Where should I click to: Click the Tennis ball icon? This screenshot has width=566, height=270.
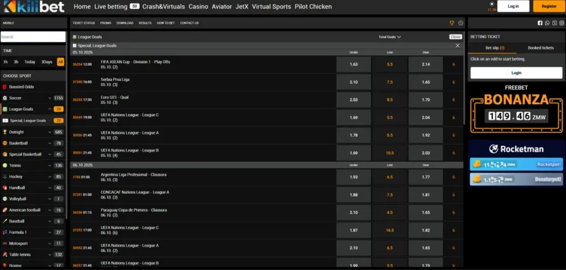pos(4,166)
